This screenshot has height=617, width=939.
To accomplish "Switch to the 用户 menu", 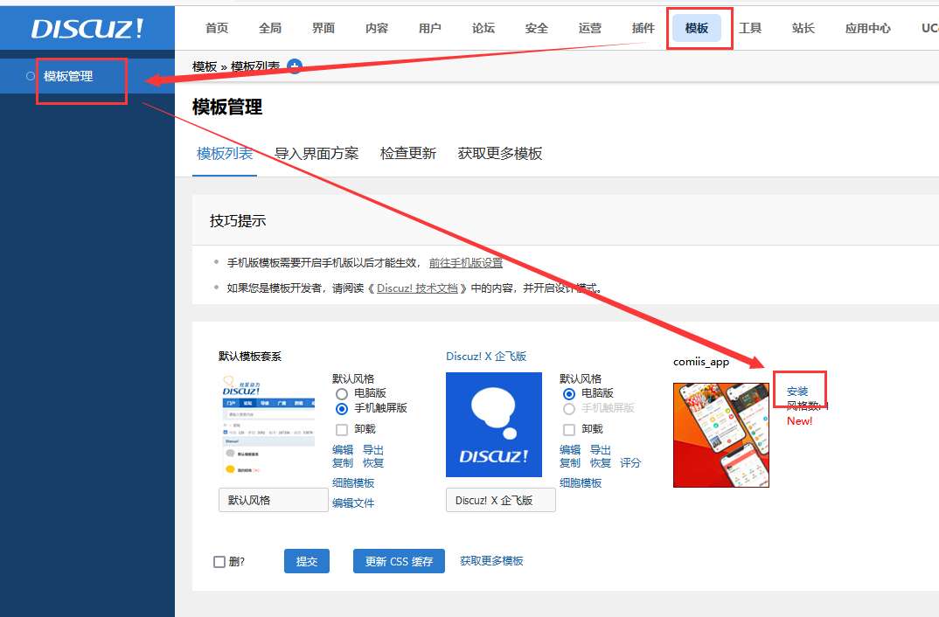I will click(430, 28).
